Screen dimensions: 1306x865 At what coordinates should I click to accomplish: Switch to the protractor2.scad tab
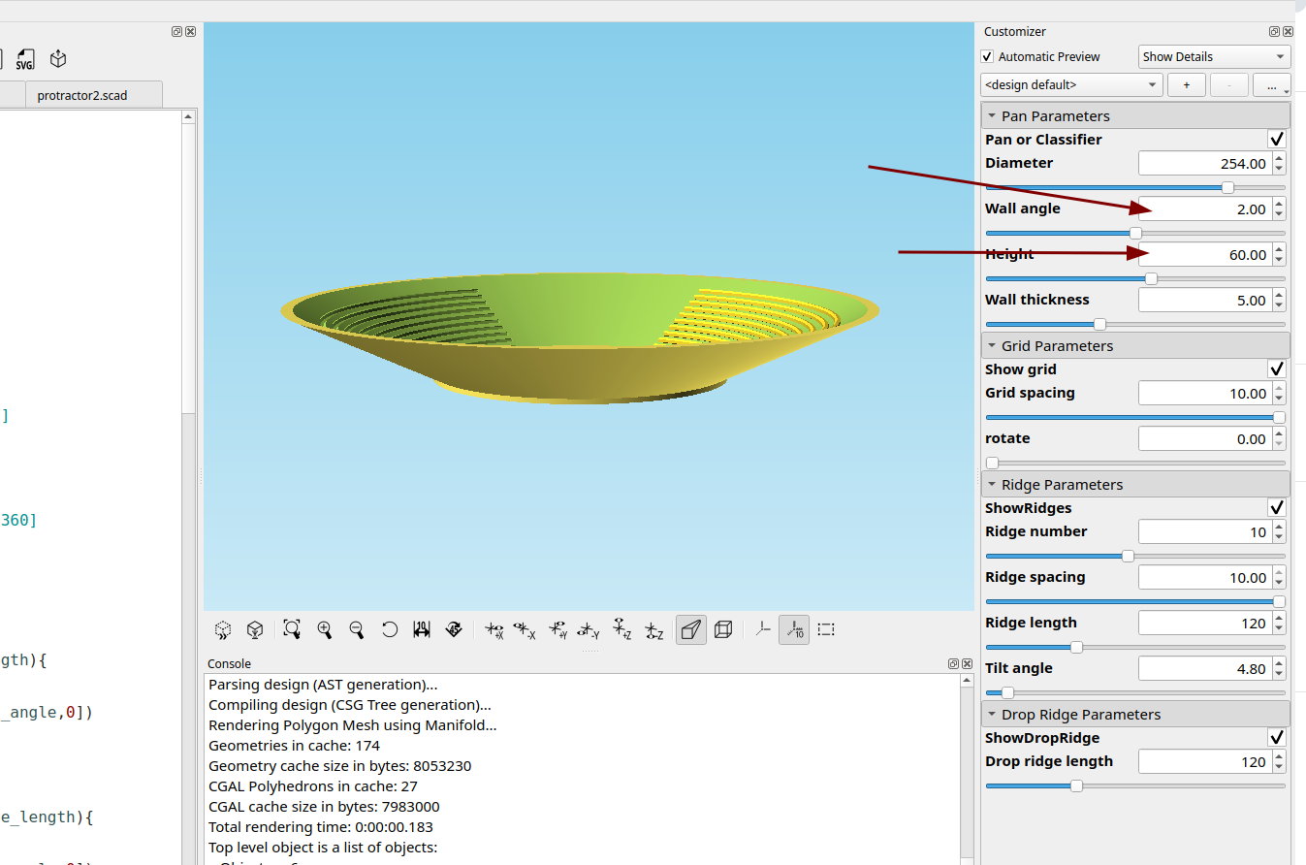(82, 95)
